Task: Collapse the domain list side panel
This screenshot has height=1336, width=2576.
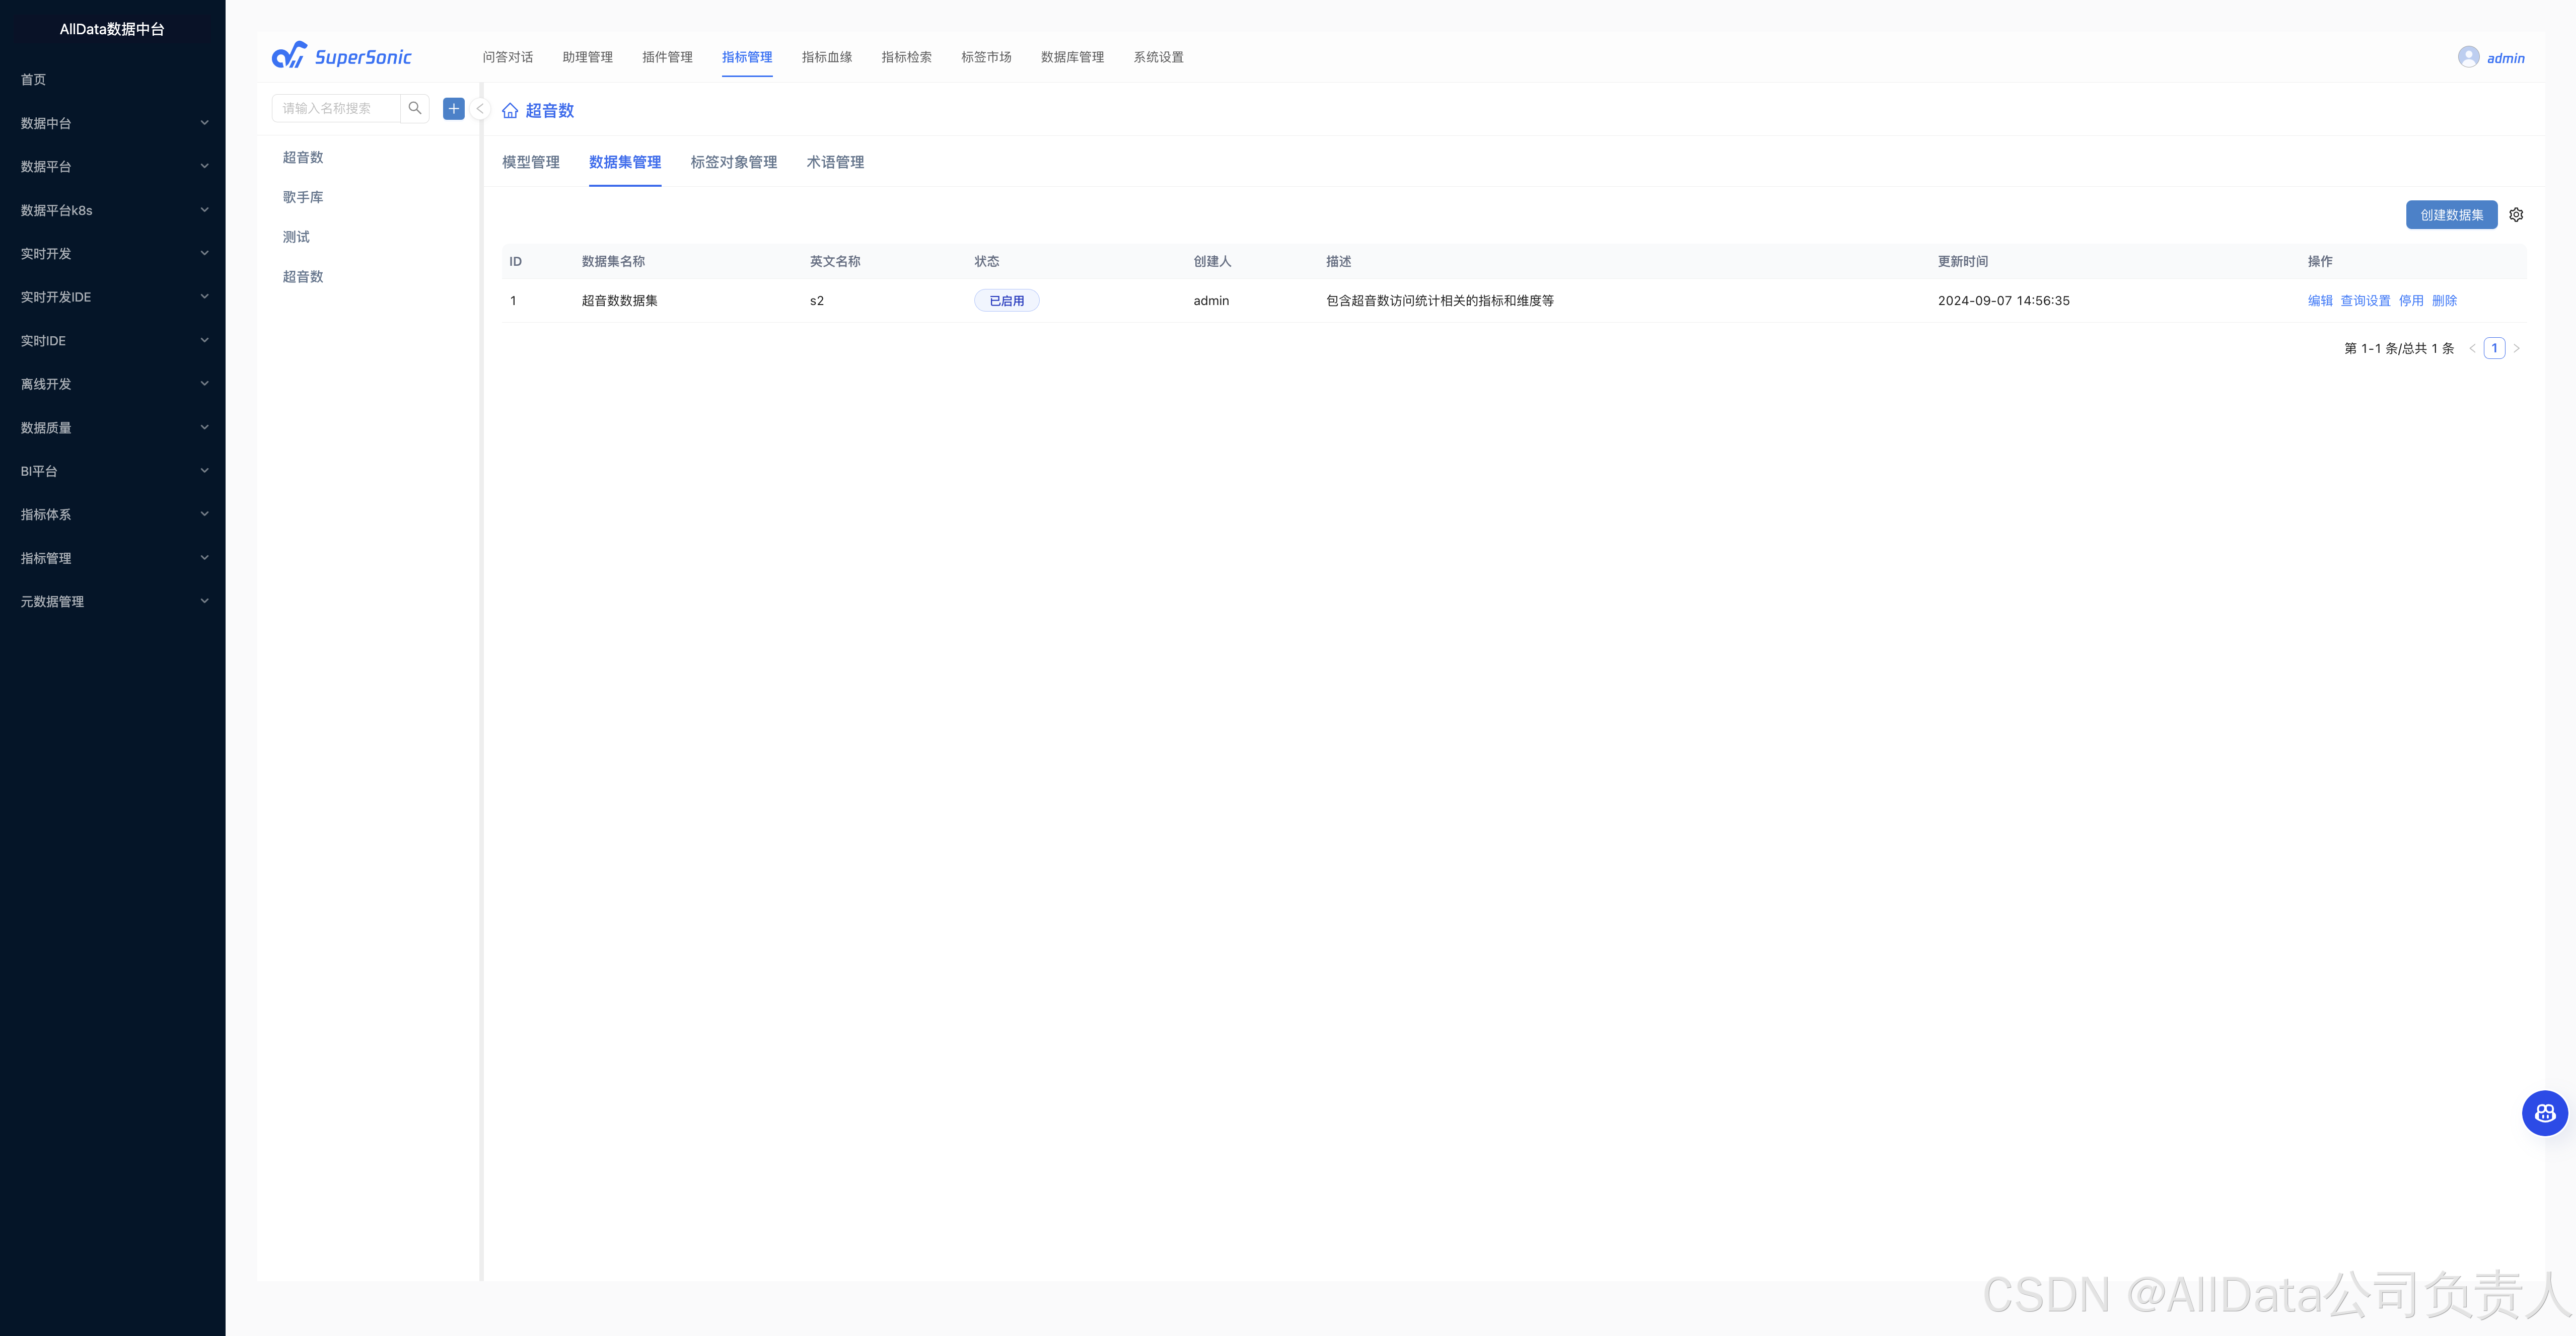Action: click(x=480, y=109)
